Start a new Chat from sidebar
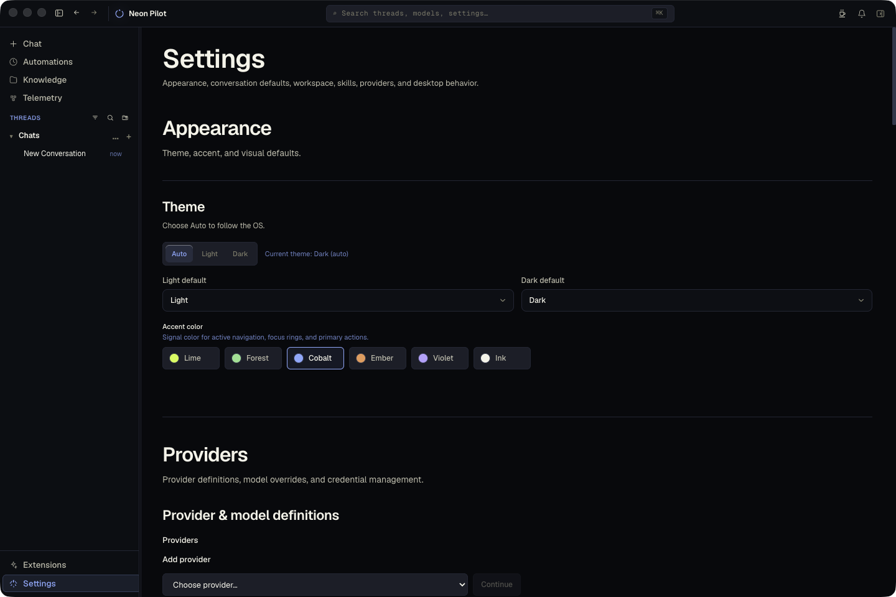 tap(69, 44)
